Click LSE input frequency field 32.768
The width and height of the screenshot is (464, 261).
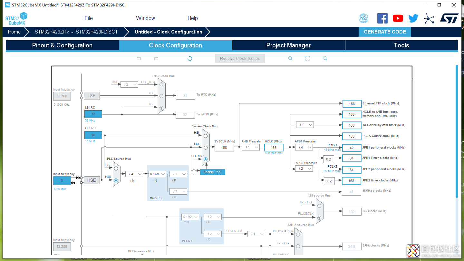coord(62,96)
